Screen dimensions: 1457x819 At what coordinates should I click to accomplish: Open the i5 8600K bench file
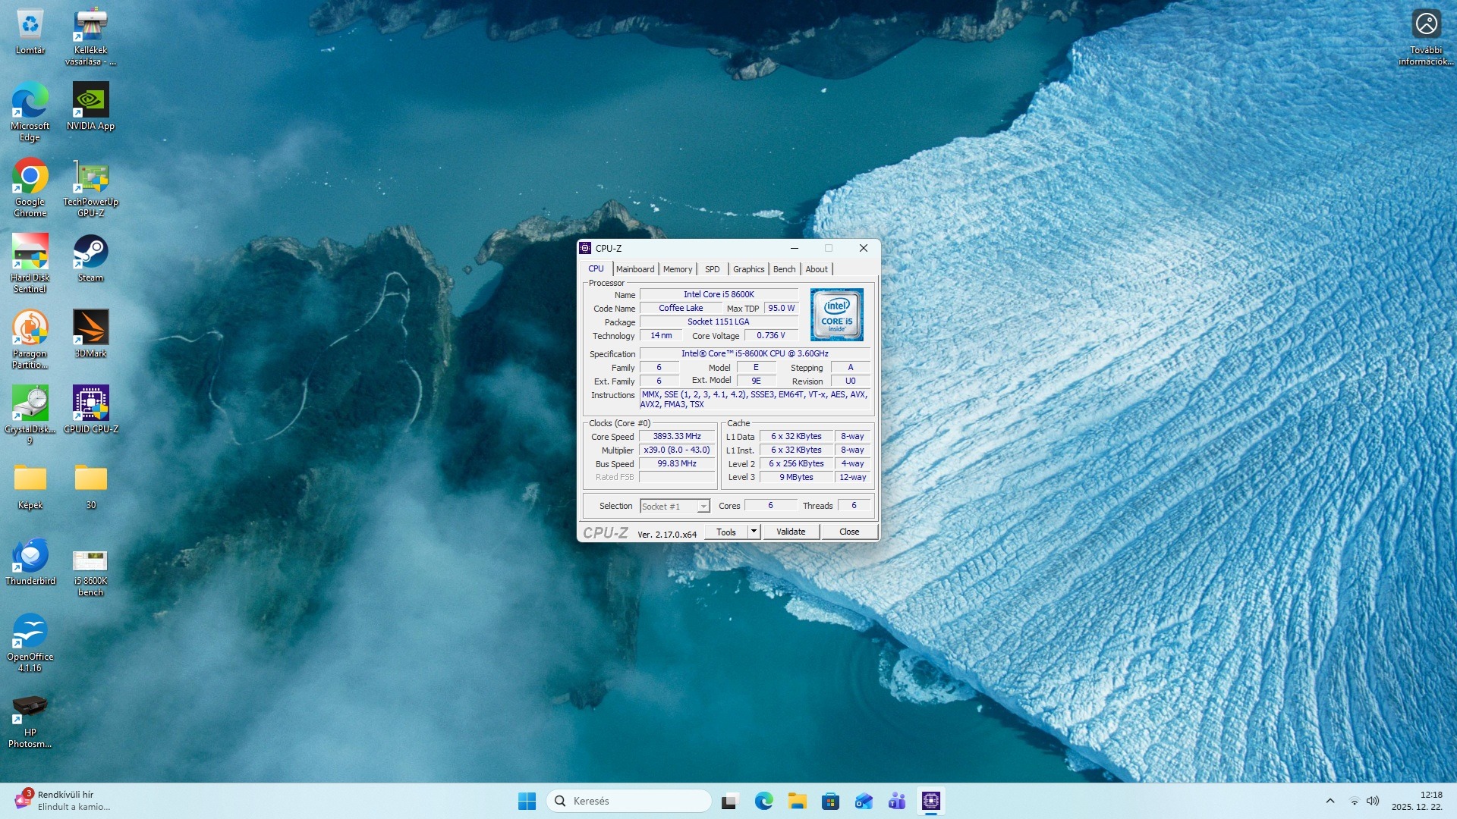coord(90,561)
